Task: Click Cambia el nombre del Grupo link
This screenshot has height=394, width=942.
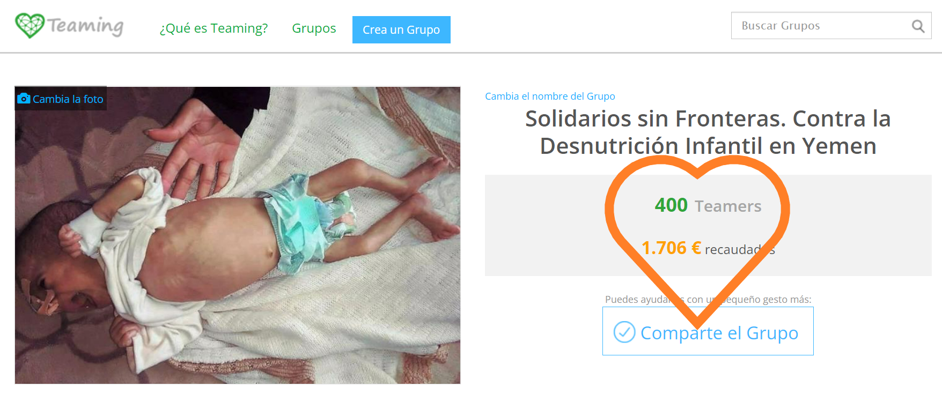Action: 550,96
